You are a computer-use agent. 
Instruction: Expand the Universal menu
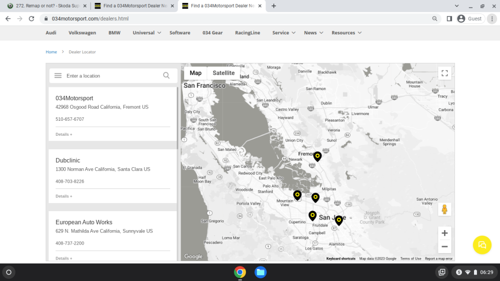pos(146,33)
